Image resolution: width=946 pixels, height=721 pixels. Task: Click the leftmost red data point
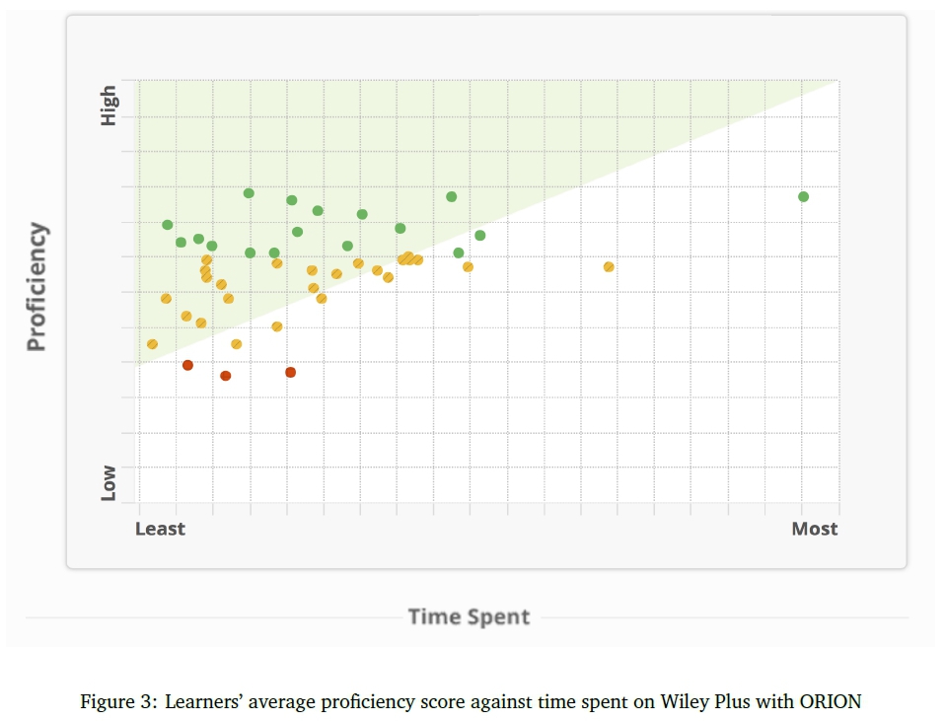(187, 365)
